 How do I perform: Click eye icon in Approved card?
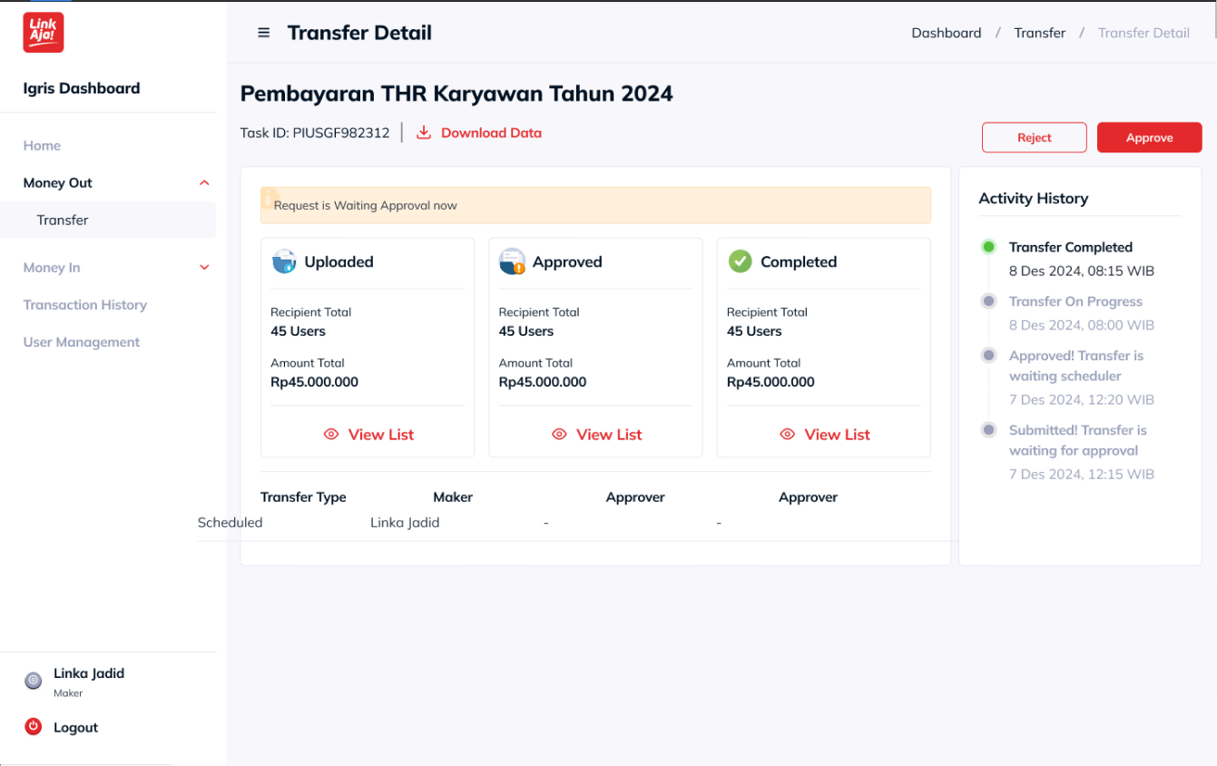pos(559,435)
